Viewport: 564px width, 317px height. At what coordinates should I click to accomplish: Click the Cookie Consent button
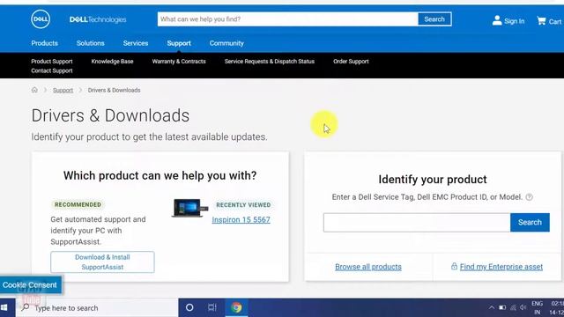[30, 284]
